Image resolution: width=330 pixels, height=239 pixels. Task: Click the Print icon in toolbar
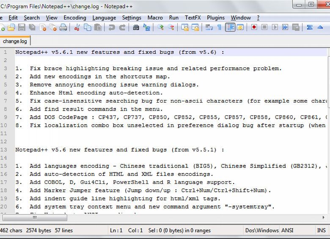click(x=63, y=28)
